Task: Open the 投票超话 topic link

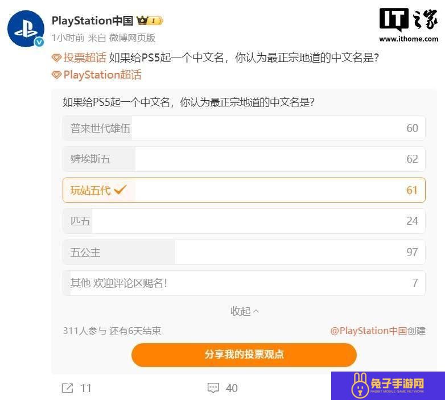Action: point(85,57)
